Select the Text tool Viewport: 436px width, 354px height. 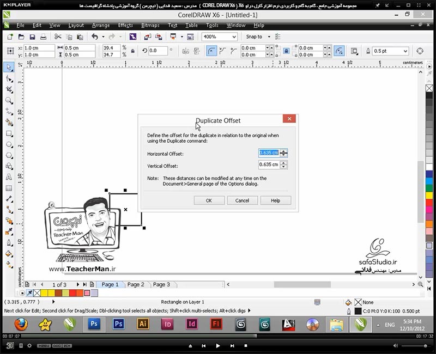[x=9, y=177]
